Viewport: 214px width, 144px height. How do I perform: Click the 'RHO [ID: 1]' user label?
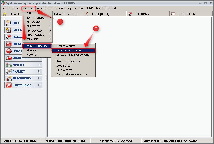(101, 14)
